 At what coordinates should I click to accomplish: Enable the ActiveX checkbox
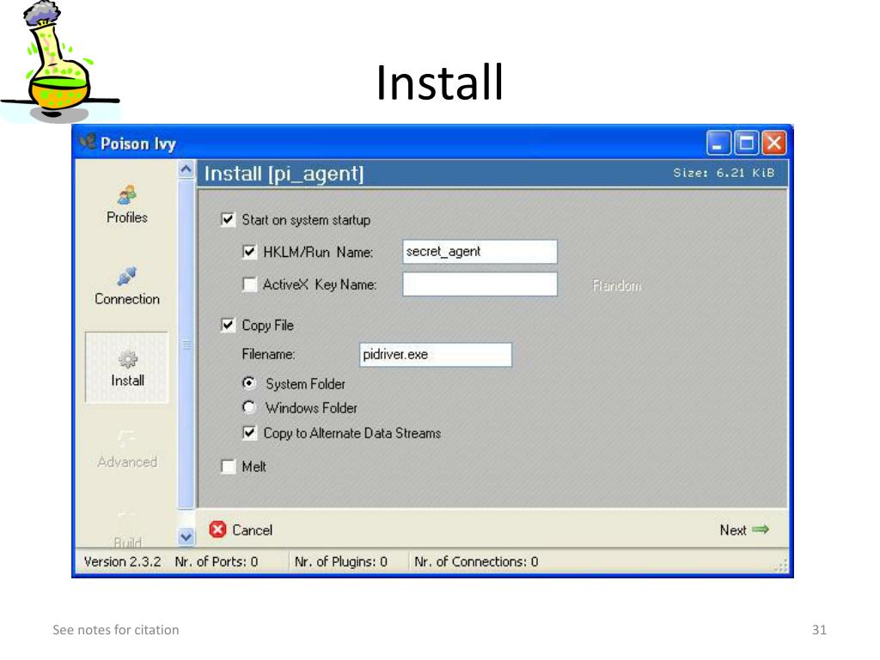click(249, 284)
